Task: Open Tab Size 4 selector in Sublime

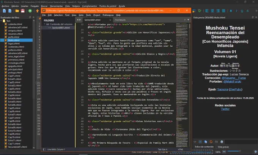Action: tap(162, 149)
